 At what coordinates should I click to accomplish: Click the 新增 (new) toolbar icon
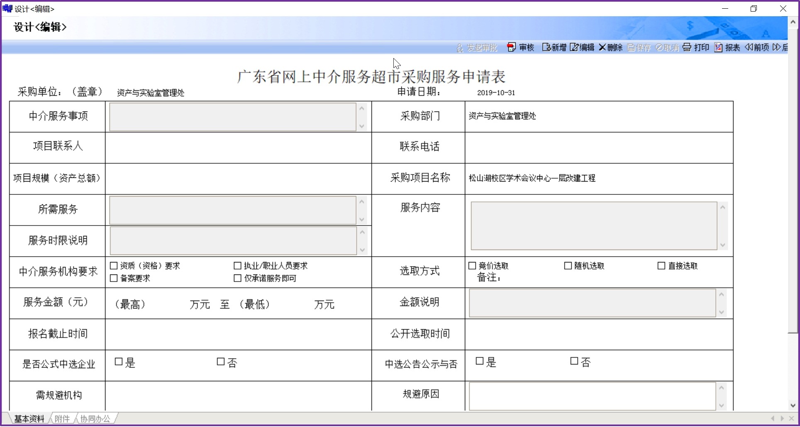pos(546,47)
